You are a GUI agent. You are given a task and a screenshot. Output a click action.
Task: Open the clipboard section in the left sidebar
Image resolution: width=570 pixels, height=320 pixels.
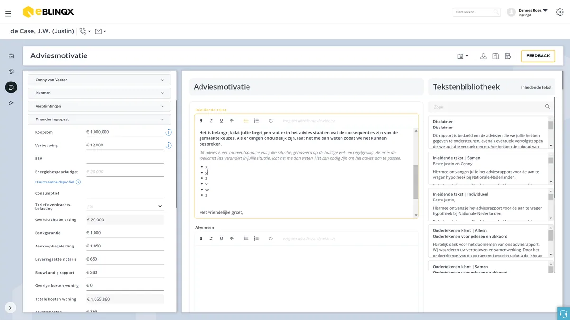click(x=11, y=56)
